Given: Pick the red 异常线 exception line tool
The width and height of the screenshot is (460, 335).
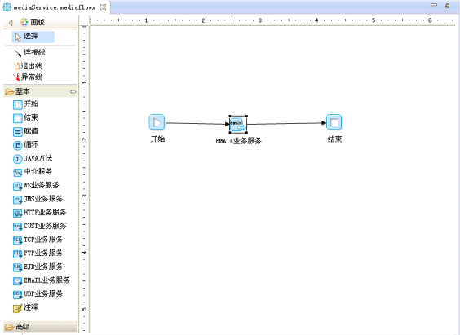Looking at the screenshot, I should pyautogui.click(x=28, y=77).
